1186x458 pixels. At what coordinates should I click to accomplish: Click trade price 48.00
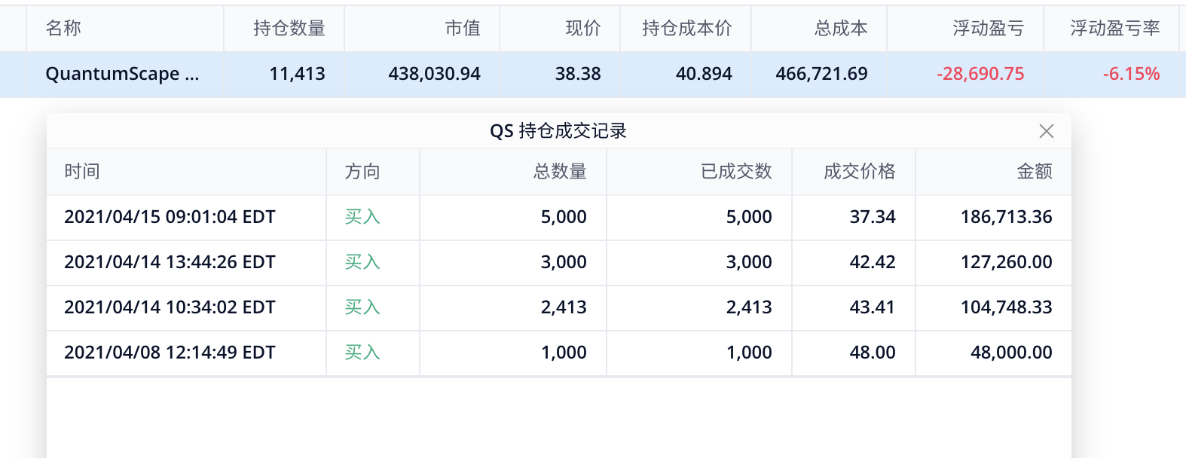coord(873,353)
